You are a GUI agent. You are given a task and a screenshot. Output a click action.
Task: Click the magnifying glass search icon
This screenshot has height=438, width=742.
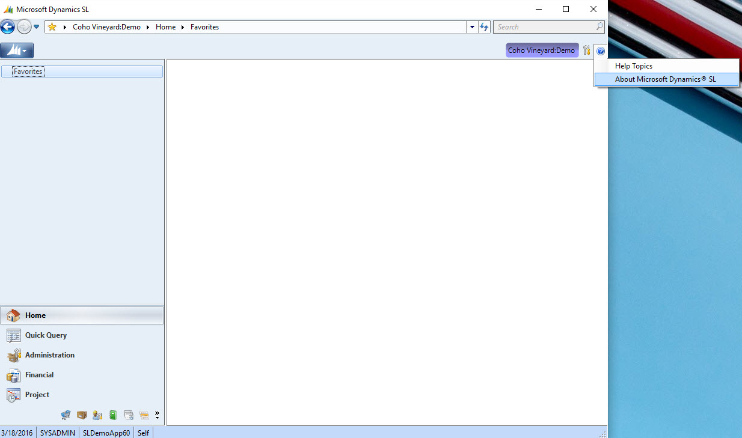[599, 26]
